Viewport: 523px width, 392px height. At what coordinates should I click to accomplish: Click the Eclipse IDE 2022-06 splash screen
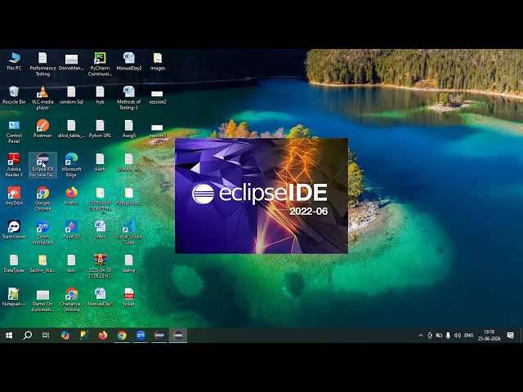click(261, 196)
